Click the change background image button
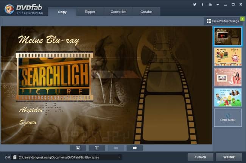 [78, 148]
